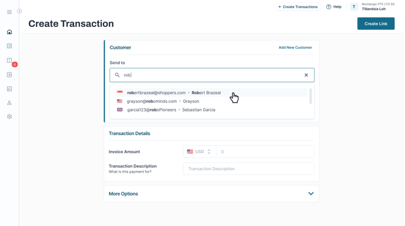Expand More Options chevron
The image size is (405, 226).
coord(311,194)
